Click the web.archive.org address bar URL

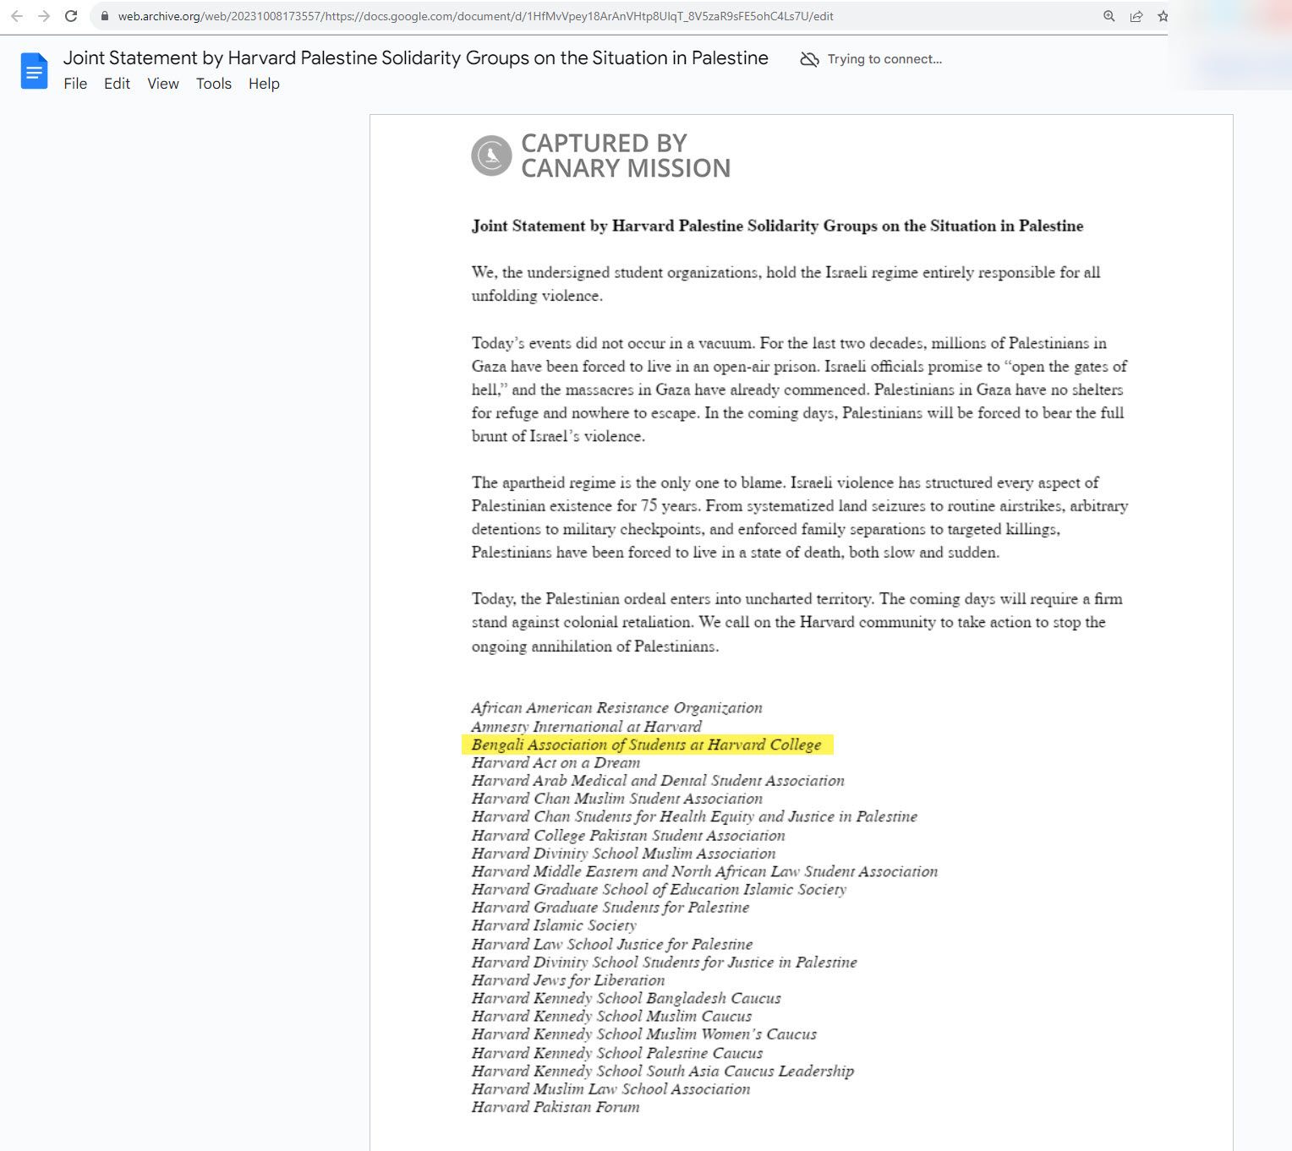[475, 16]
